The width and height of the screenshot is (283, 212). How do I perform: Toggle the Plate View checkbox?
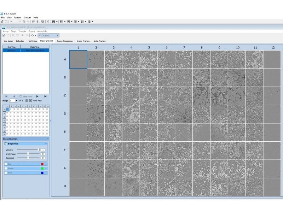[x=30, y=101]
